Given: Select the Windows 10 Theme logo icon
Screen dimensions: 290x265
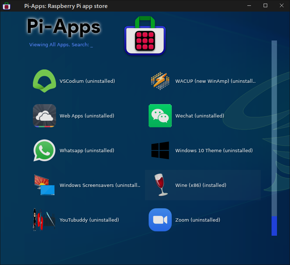Looking at the screenshot, I should [x=160, y=150].
